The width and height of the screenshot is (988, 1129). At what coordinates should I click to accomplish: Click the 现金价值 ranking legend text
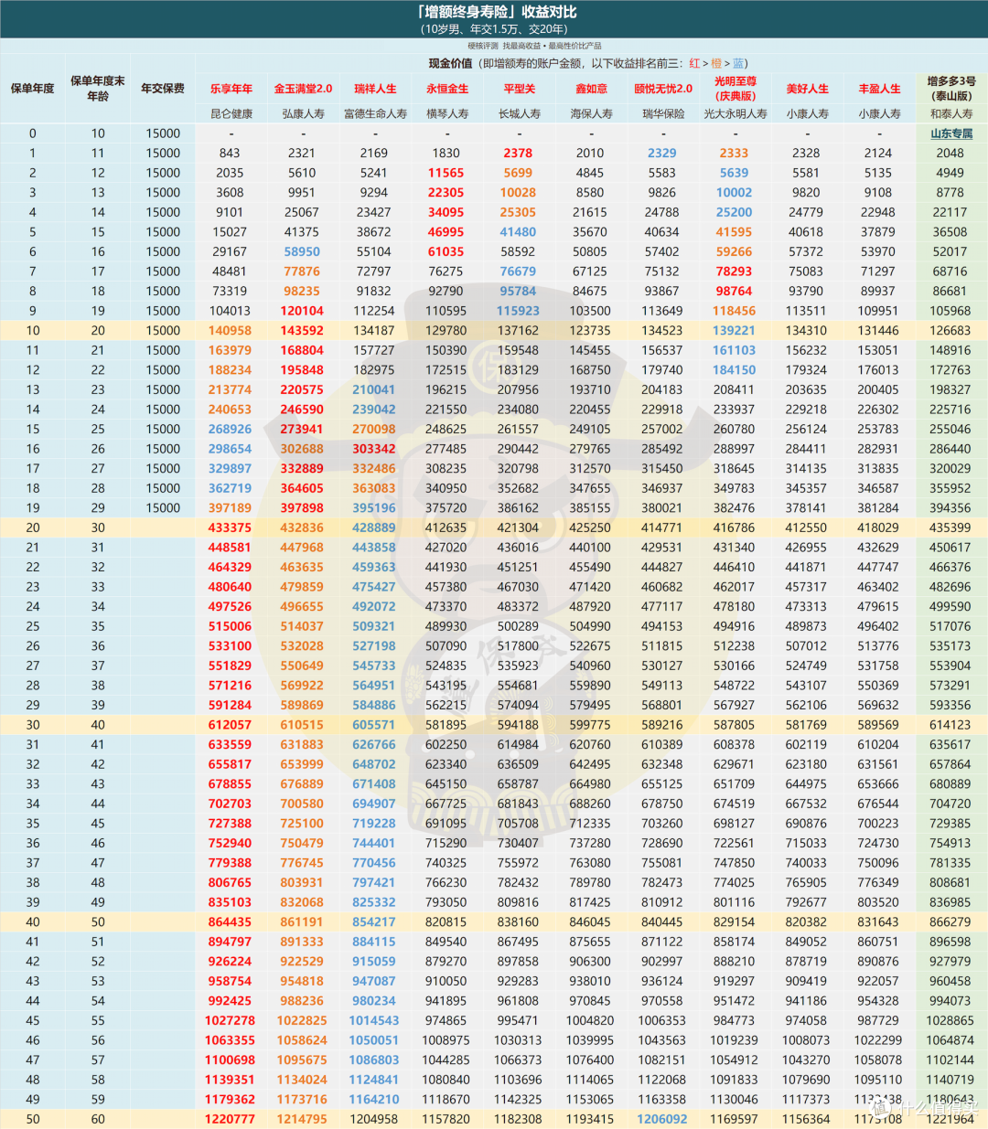pyautogui.click(x=588, y=63)
